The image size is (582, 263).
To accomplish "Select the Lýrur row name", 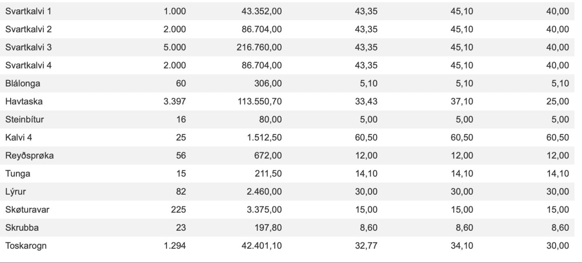I will pos(15,191).
